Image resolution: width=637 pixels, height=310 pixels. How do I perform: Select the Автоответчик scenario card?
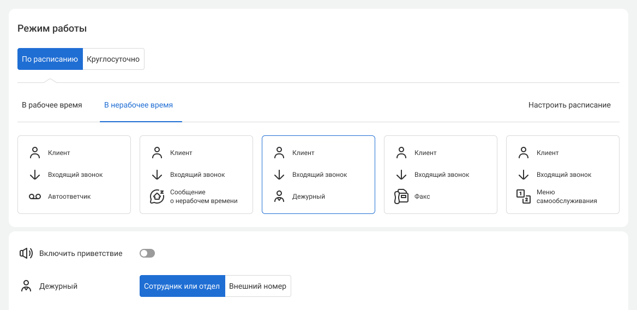(74, 175)
